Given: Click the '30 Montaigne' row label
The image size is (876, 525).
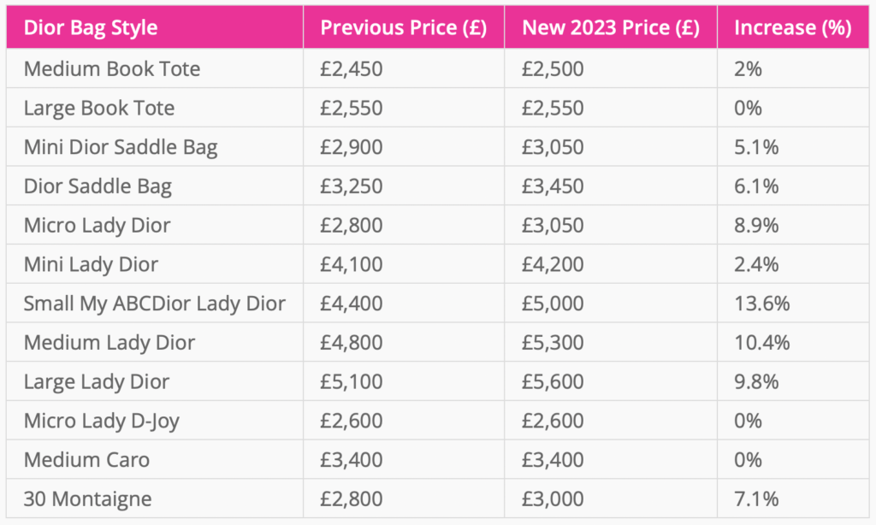Looking at the screenshot, I should tap(86, 499).
